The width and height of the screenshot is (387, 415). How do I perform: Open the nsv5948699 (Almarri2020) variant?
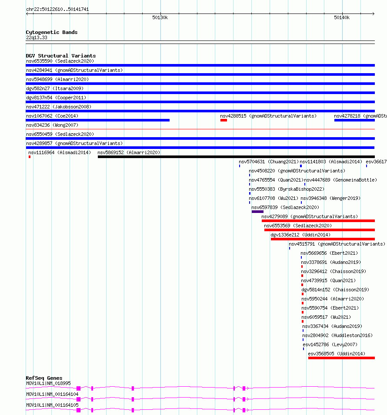click(x=57, y=79)
